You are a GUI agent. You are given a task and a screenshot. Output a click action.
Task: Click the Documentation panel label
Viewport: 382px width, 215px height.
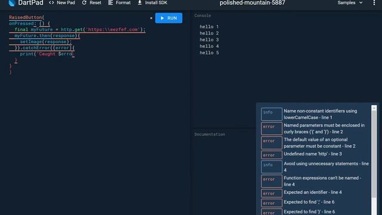point(210,134)
